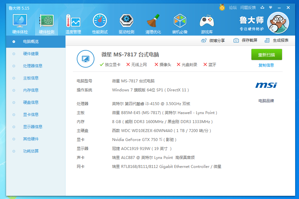
Task: Select 电脑概览 in the sidebar
Action: [36, 41]
